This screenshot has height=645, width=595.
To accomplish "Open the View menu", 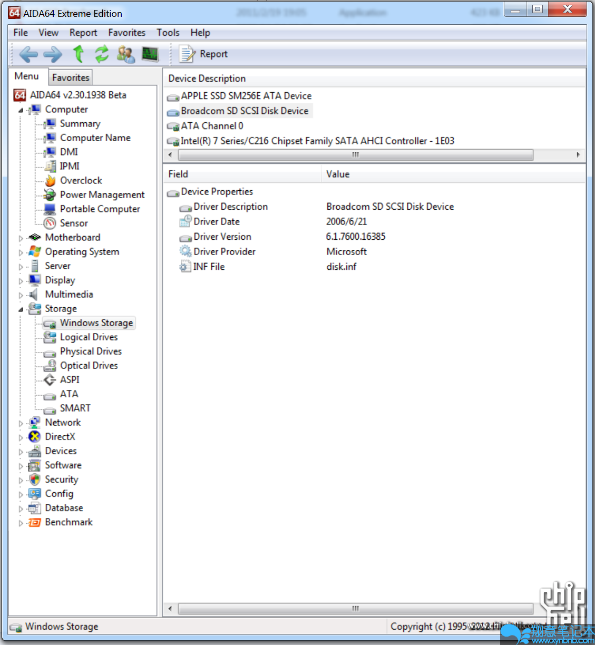I will click(48, 33).
